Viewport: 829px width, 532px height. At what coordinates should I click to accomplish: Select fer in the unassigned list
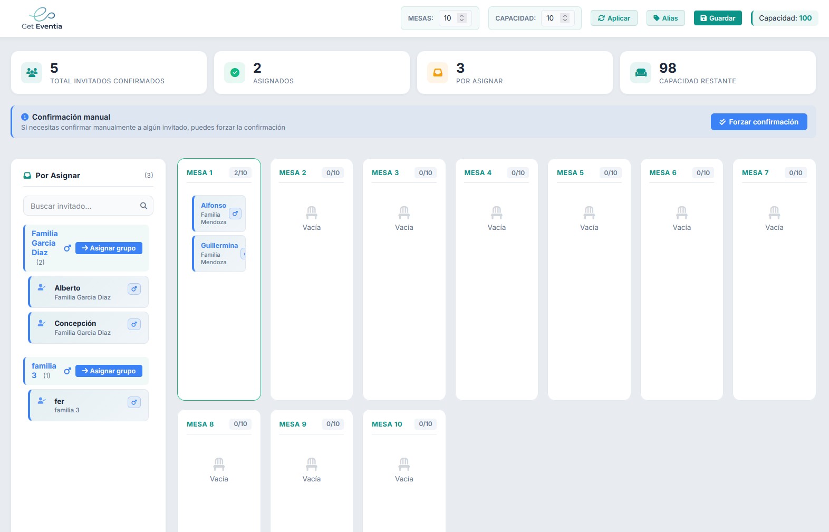tap(88, 405)
